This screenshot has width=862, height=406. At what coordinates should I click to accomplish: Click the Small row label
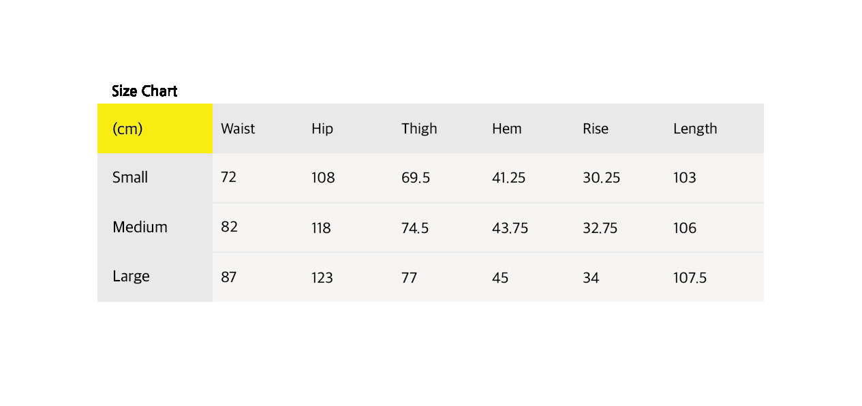point(130,178)
